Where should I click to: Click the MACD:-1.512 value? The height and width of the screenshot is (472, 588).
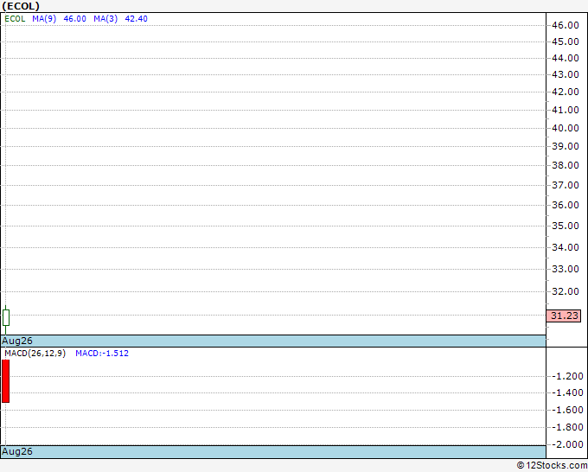coord(102,354)
